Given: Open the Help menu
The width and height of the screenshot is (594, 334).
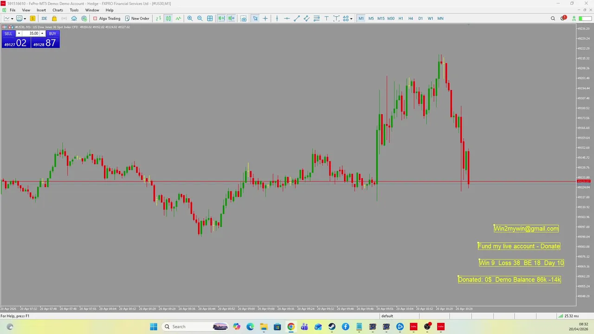Looking at the screenshot, I should [x=110, y=10].
